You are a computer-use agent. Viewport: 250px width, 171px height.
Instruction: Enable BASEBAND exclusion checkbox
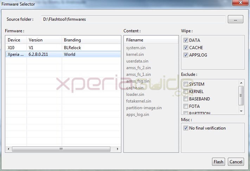[186, 99]
